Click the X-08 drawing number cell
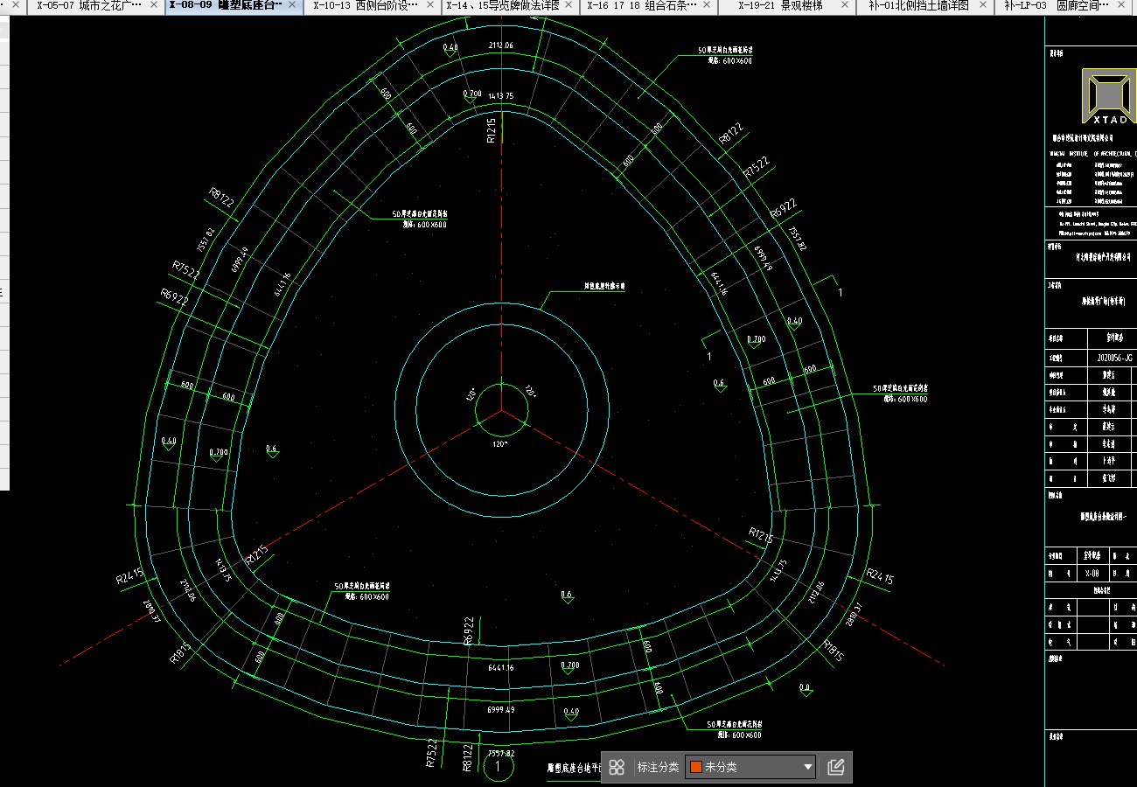 point(1092,574)
